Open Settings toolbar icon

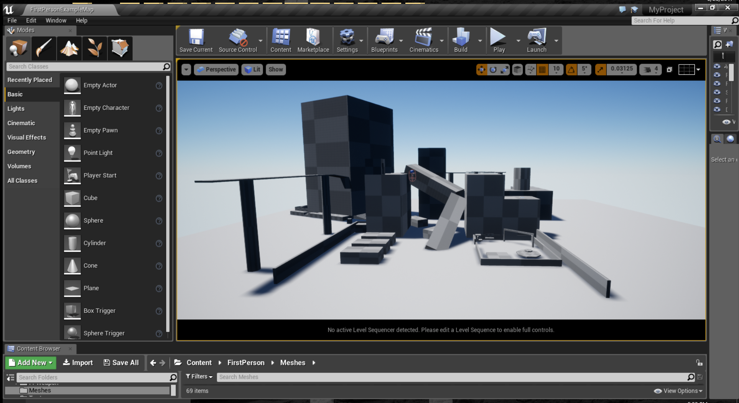coord(347,40)
